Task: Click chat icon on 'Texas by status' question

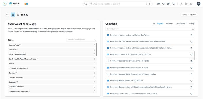Action: (x=108, y=74)
